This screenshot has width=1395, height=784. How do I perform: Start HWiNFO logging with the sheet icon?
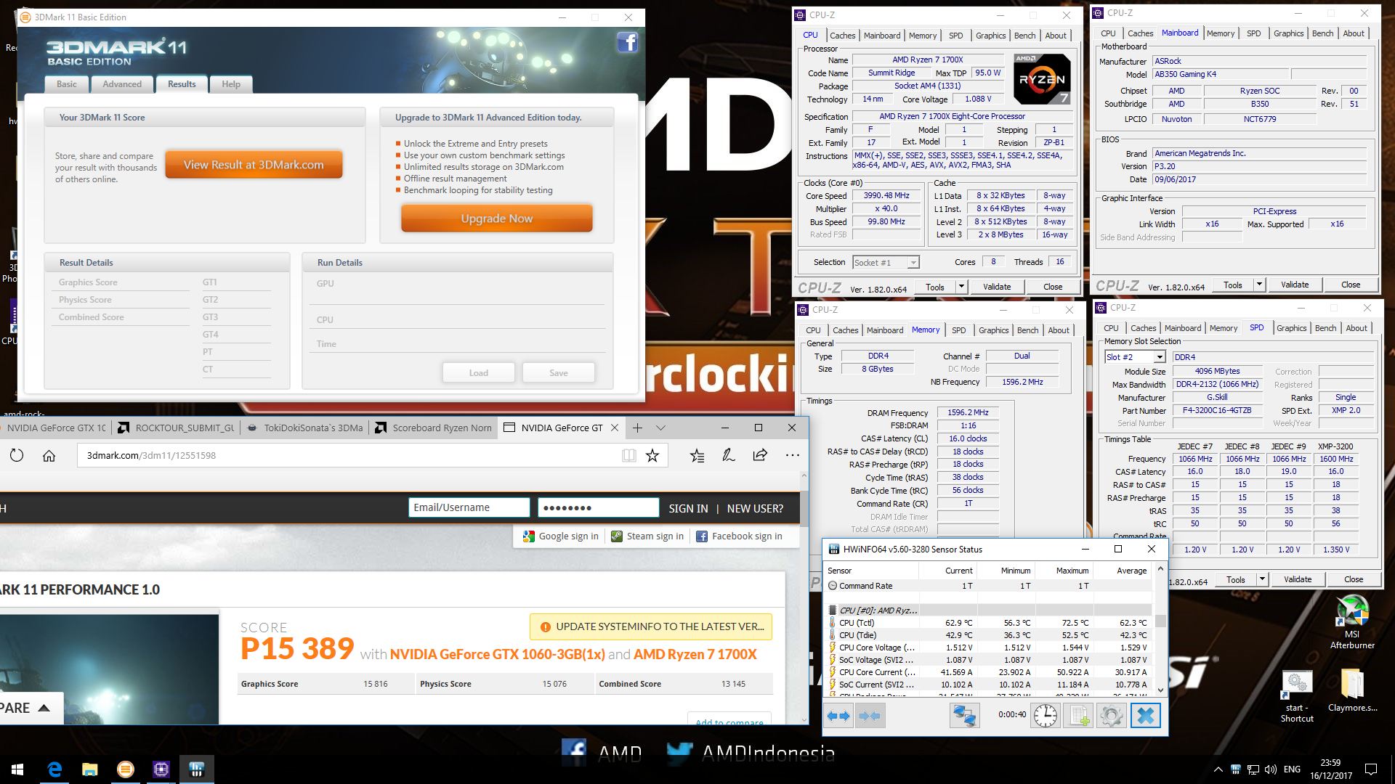pos(1078,716)
